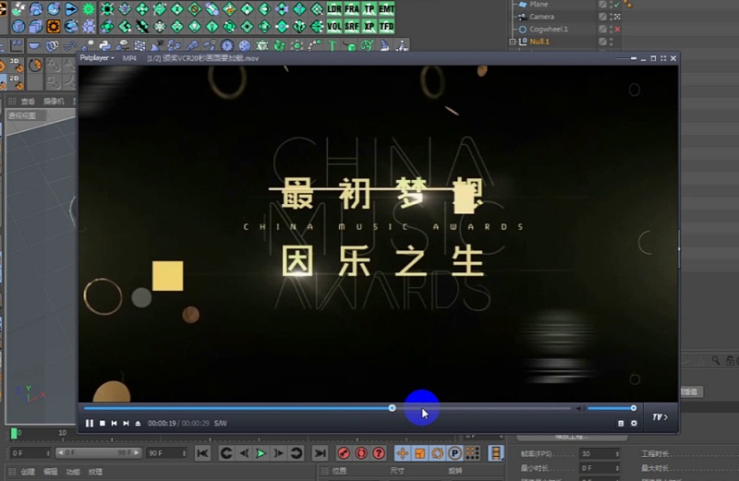Viewport: 739px width, 481px height.
Task: Open the 纹理 material menu
Action: [95, 472]
